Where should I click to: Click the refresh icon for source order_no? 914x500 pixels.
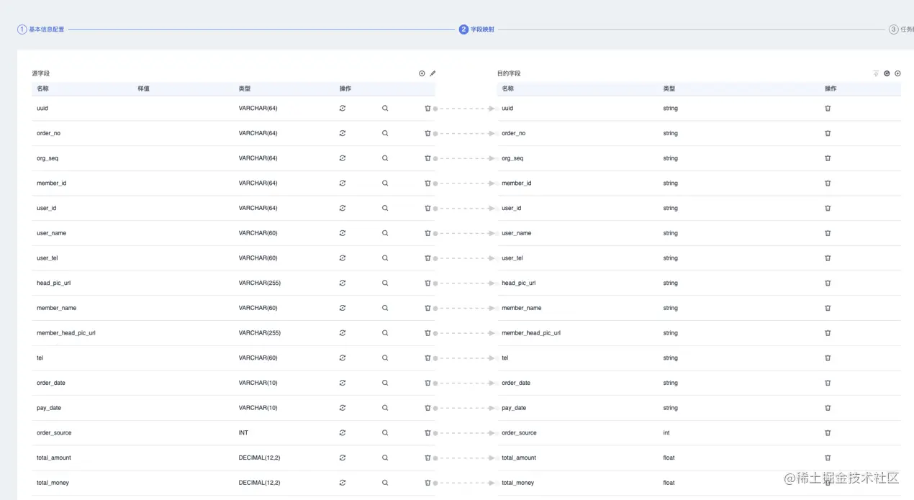tap(343, 133)
